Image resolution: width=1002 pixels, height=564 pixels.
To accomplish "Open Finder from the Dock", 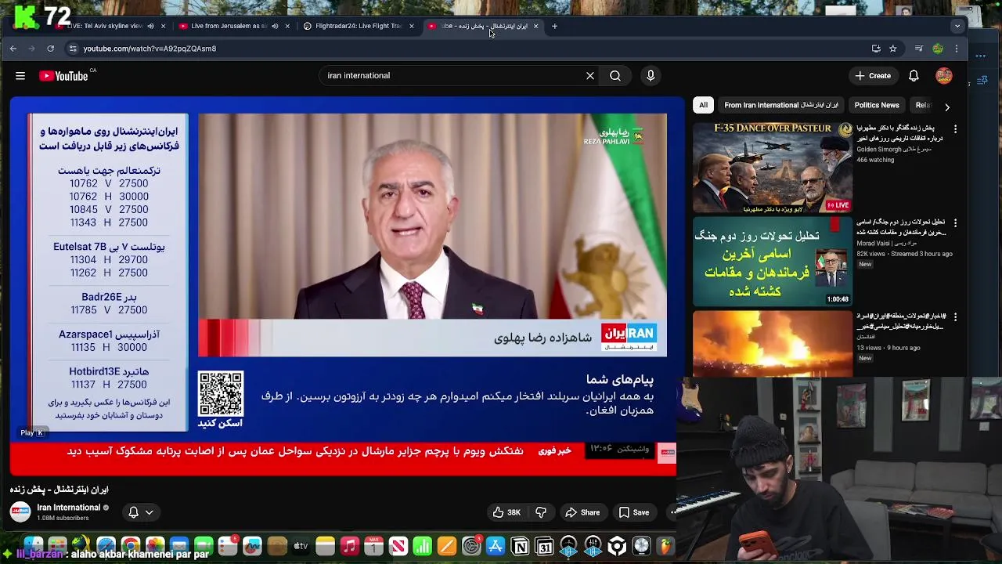I will click(34, 546).
